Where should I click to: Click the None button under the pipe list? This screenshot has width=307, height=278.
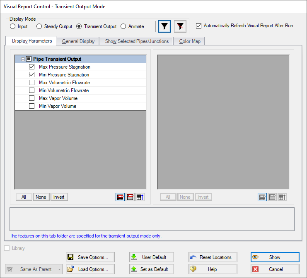tap(41, 197)
